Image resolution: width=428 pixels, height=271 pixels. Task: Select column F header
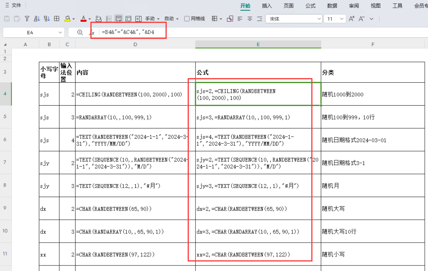(373, 44)
